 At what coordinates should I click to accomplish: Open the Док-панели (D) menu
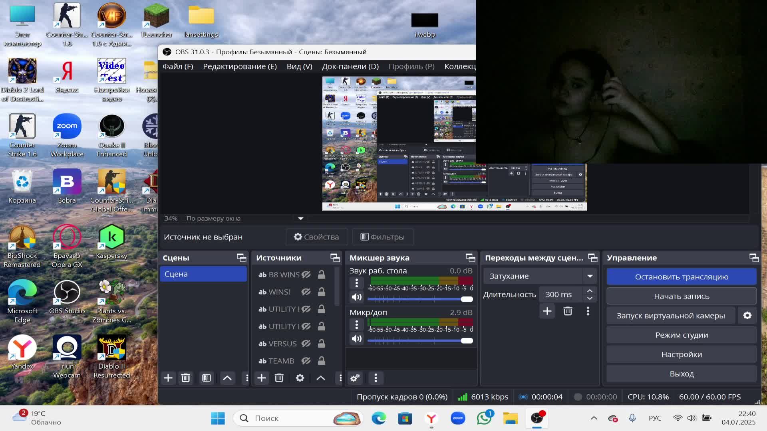coord(350,66)
